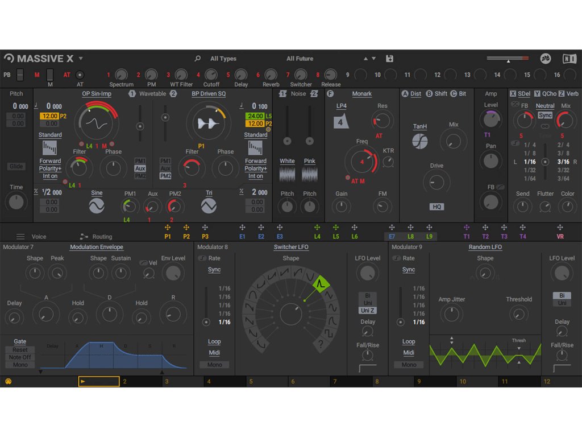This screenshot has width=582, height=437.
Task: Open the BP Driven SQ wavetable selector
Action: (x=209, y=94)
